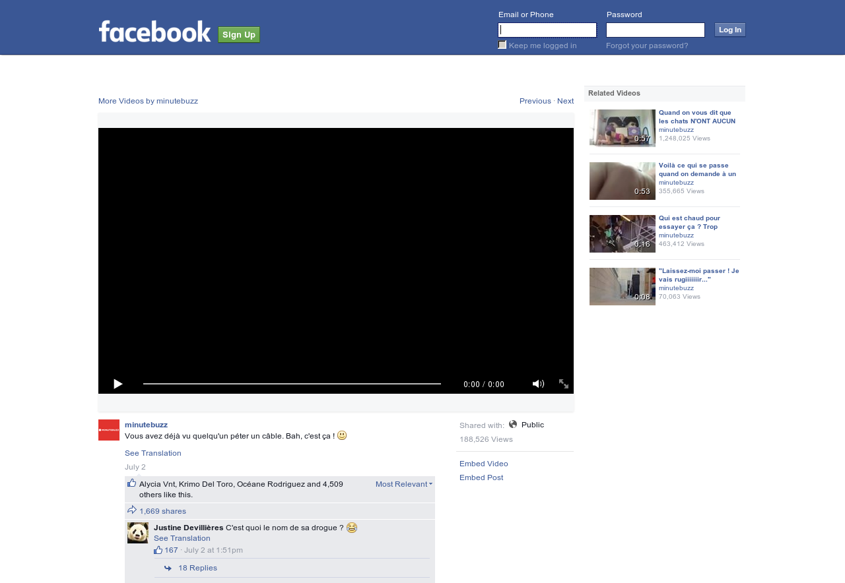845x583 pixels.
Task: Open Justine Devillières panda avatar
Action: pos(138,533)
